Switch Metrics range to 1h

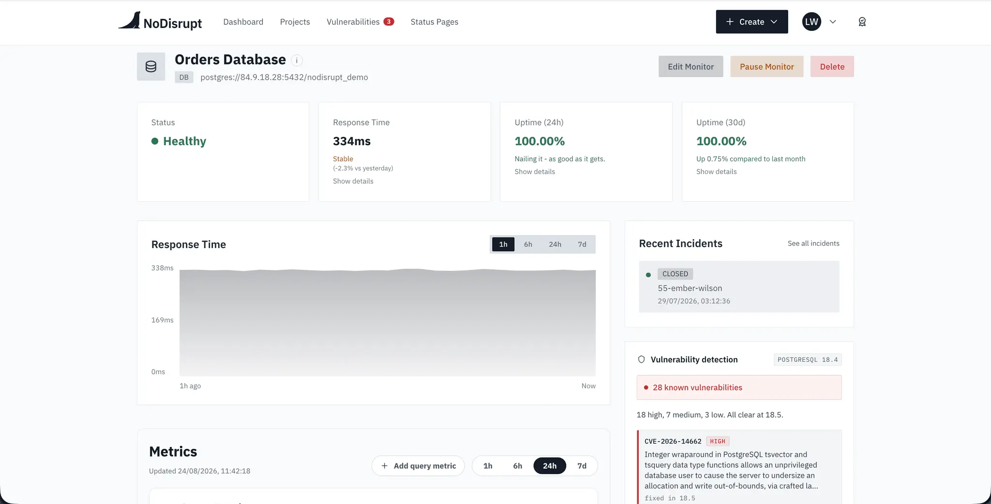point(488,466)
